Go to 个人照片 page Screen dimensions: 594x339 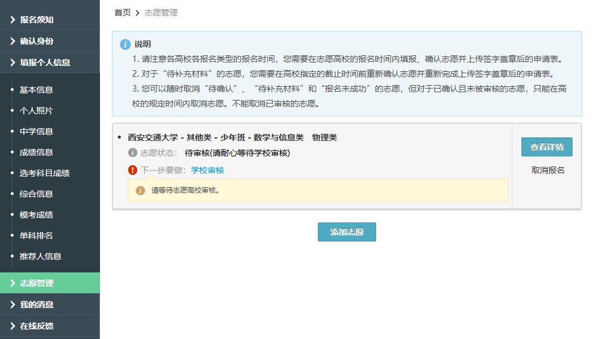point(36,111)
